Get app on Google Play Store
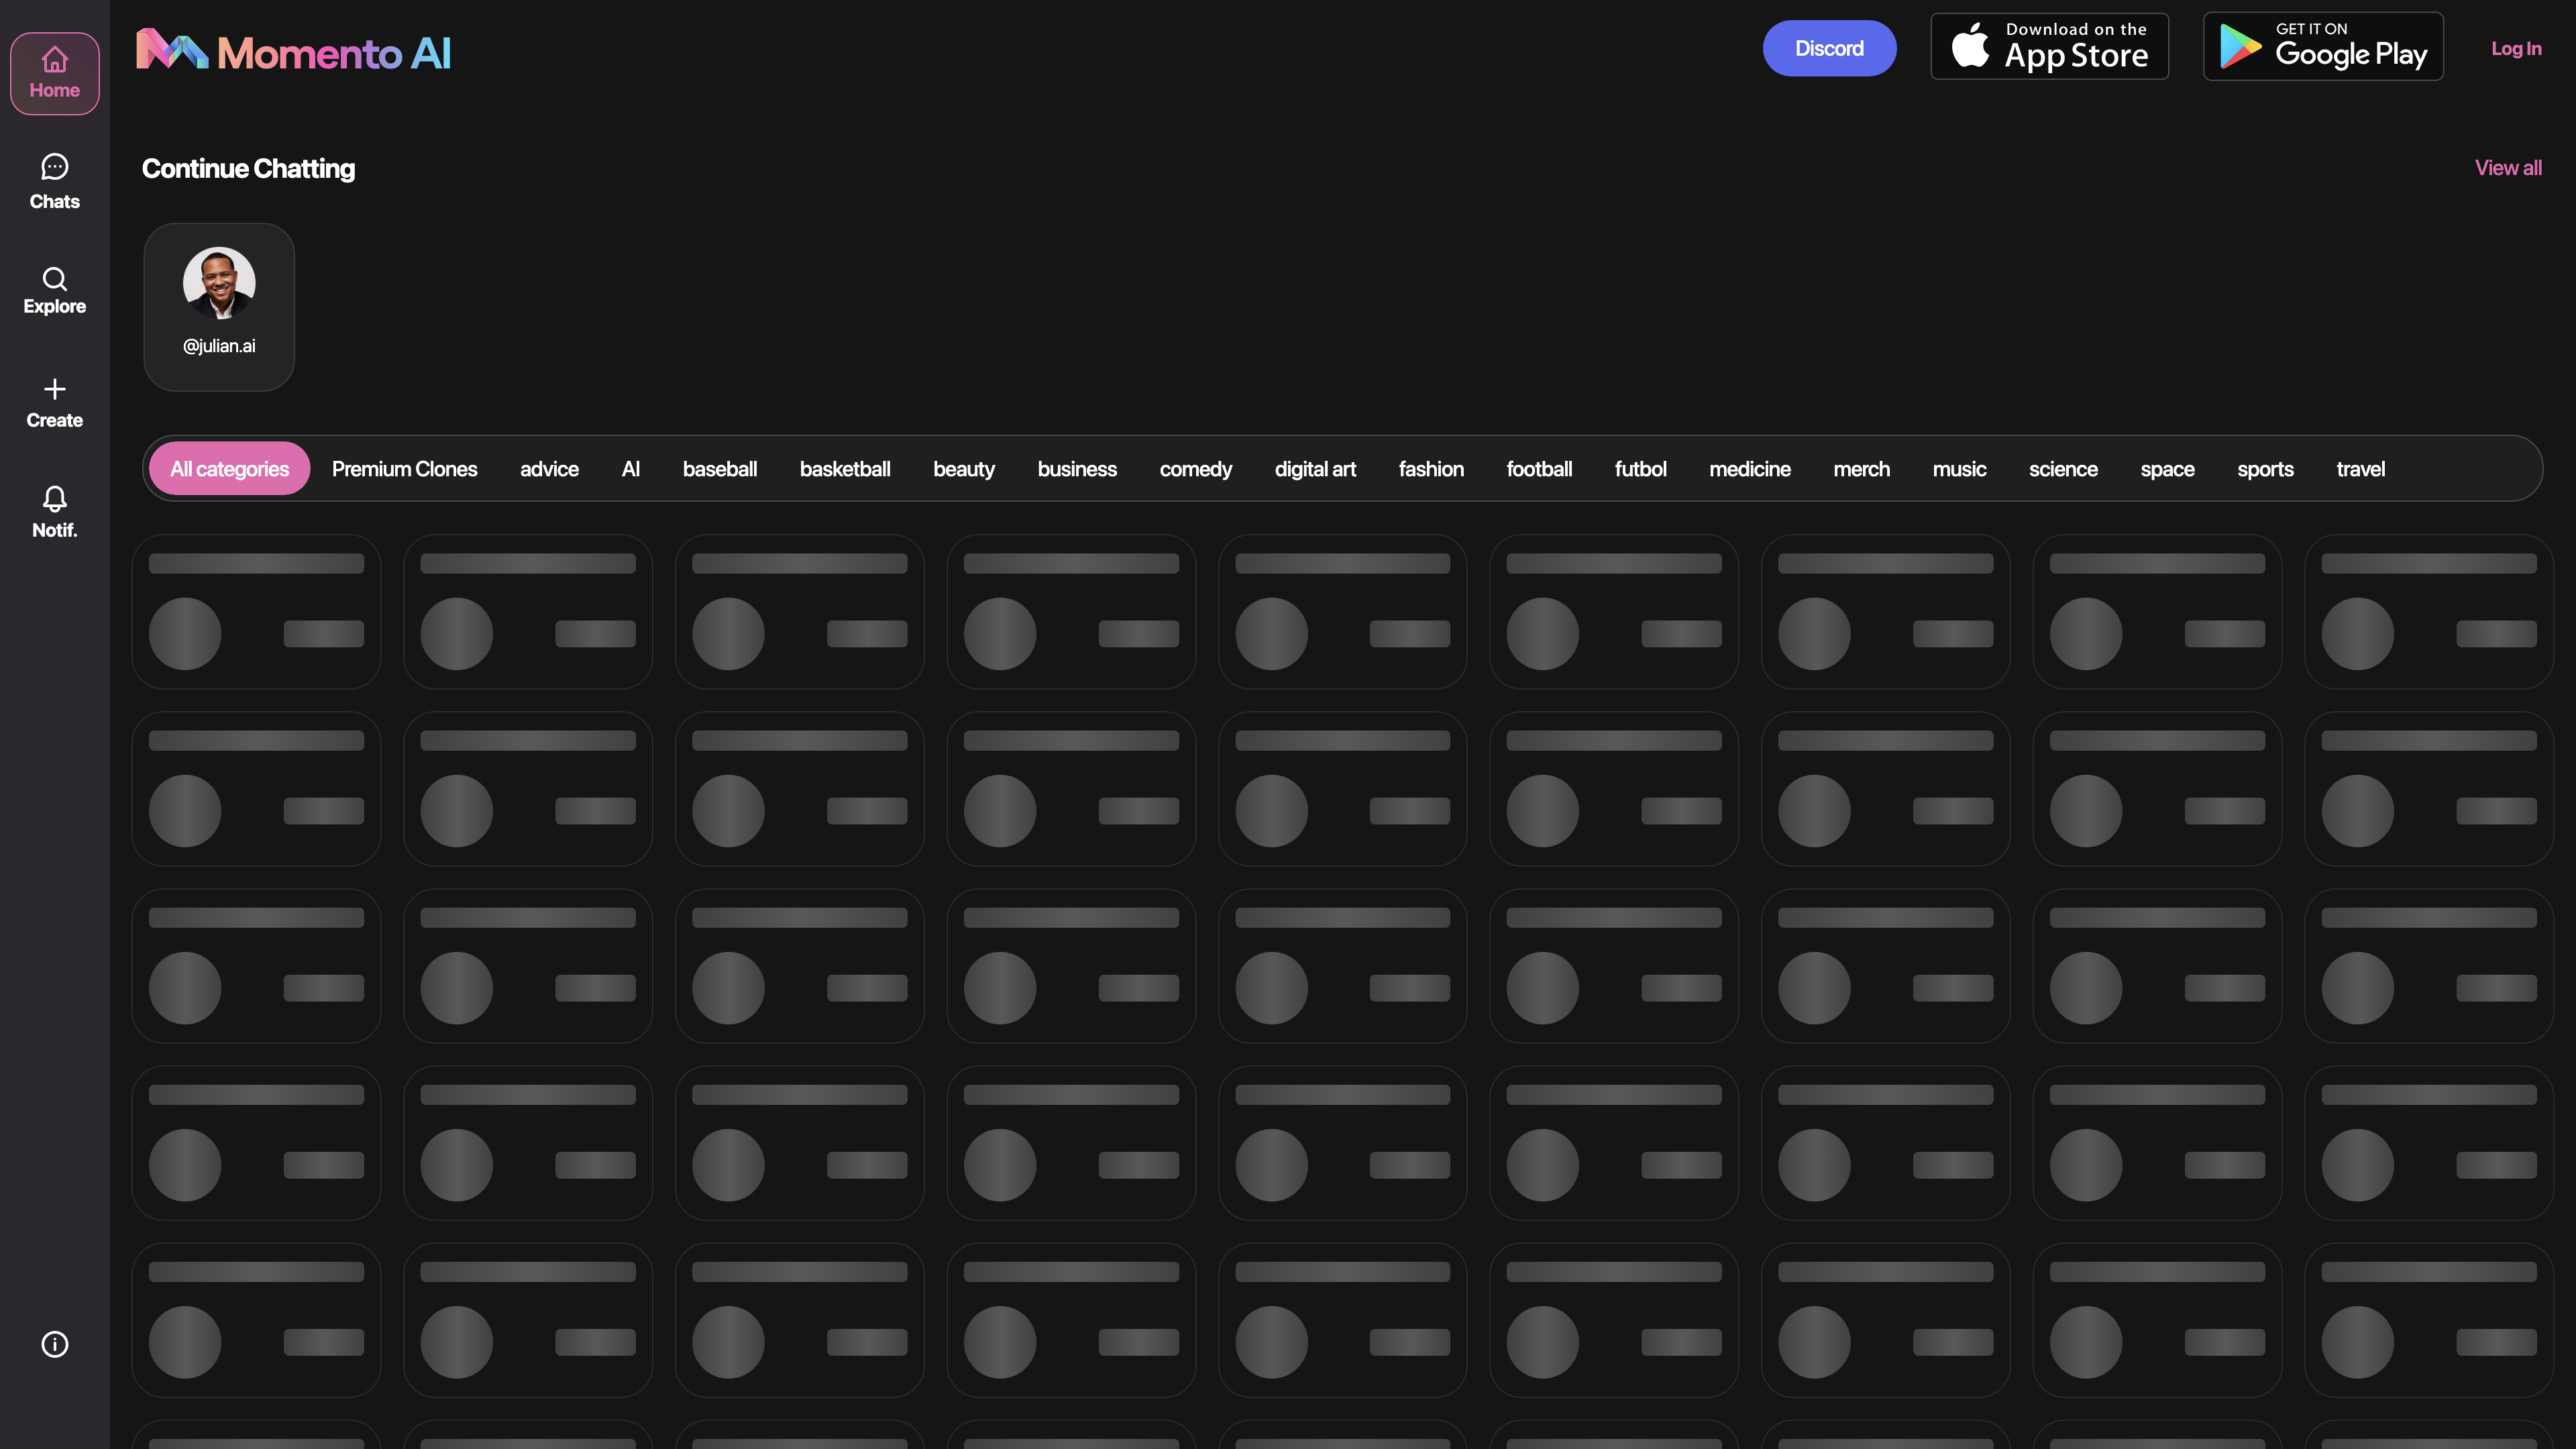The width and height of the screenshot is (2576, 1449). (2323, 46)
